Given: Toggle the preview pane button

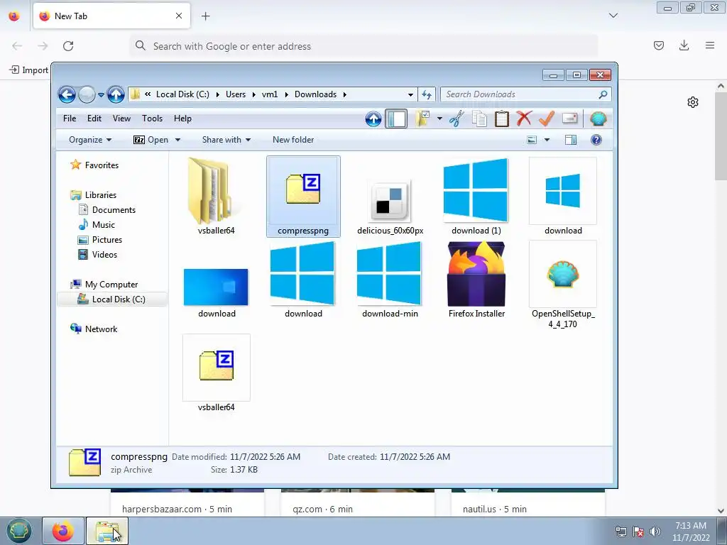Looking at the screenshot, I should click(571, 140).
